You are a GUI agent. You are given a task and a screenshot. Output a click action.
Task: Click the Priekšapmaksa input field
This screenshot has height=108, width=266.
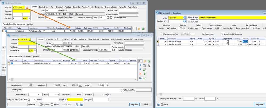click(35, 94)
